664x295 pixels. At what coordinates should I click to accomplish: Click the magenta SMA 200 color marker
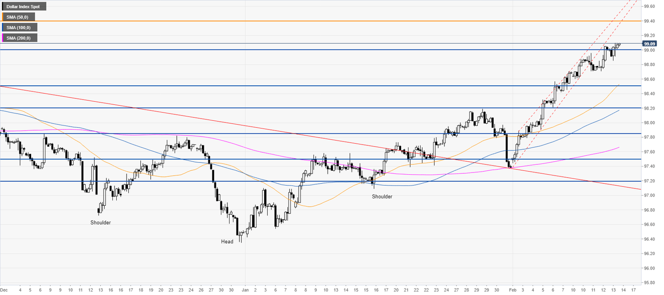[3, 38]
